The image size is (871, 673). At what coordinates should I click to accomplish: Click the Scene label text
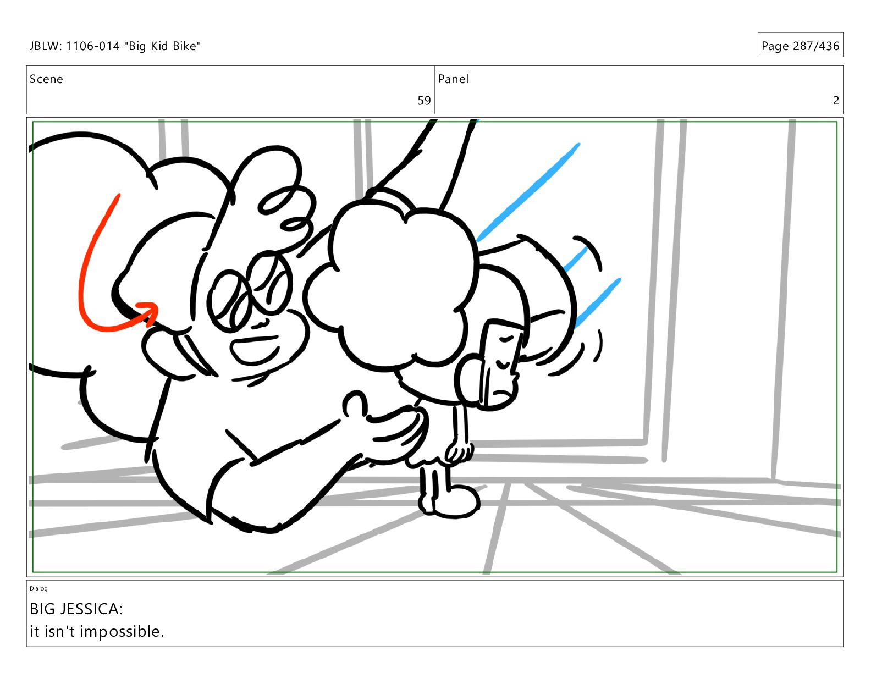click(46, 79)
